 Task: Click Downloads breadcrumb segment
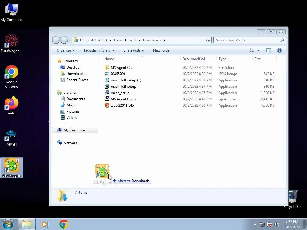152,40
